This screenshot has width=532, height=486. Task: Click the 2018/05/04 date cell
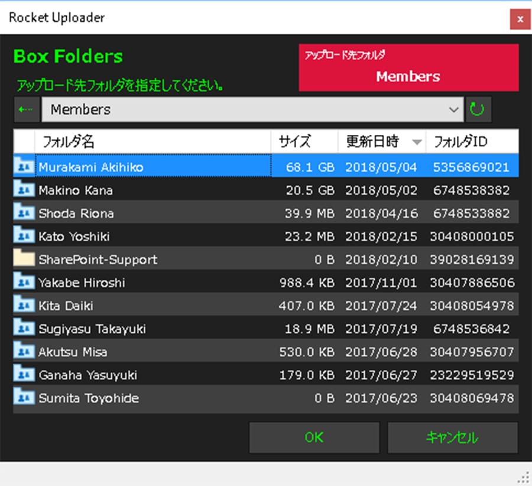point(381,167)
